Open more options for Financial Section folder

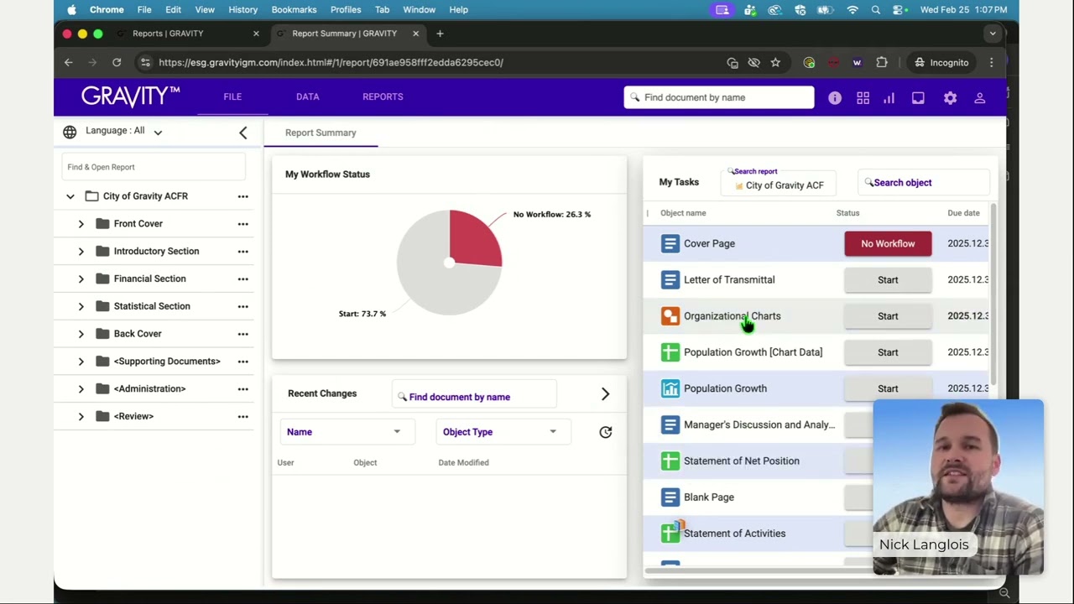242,279
